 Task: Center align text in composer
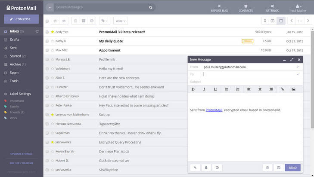click(260, 89)
